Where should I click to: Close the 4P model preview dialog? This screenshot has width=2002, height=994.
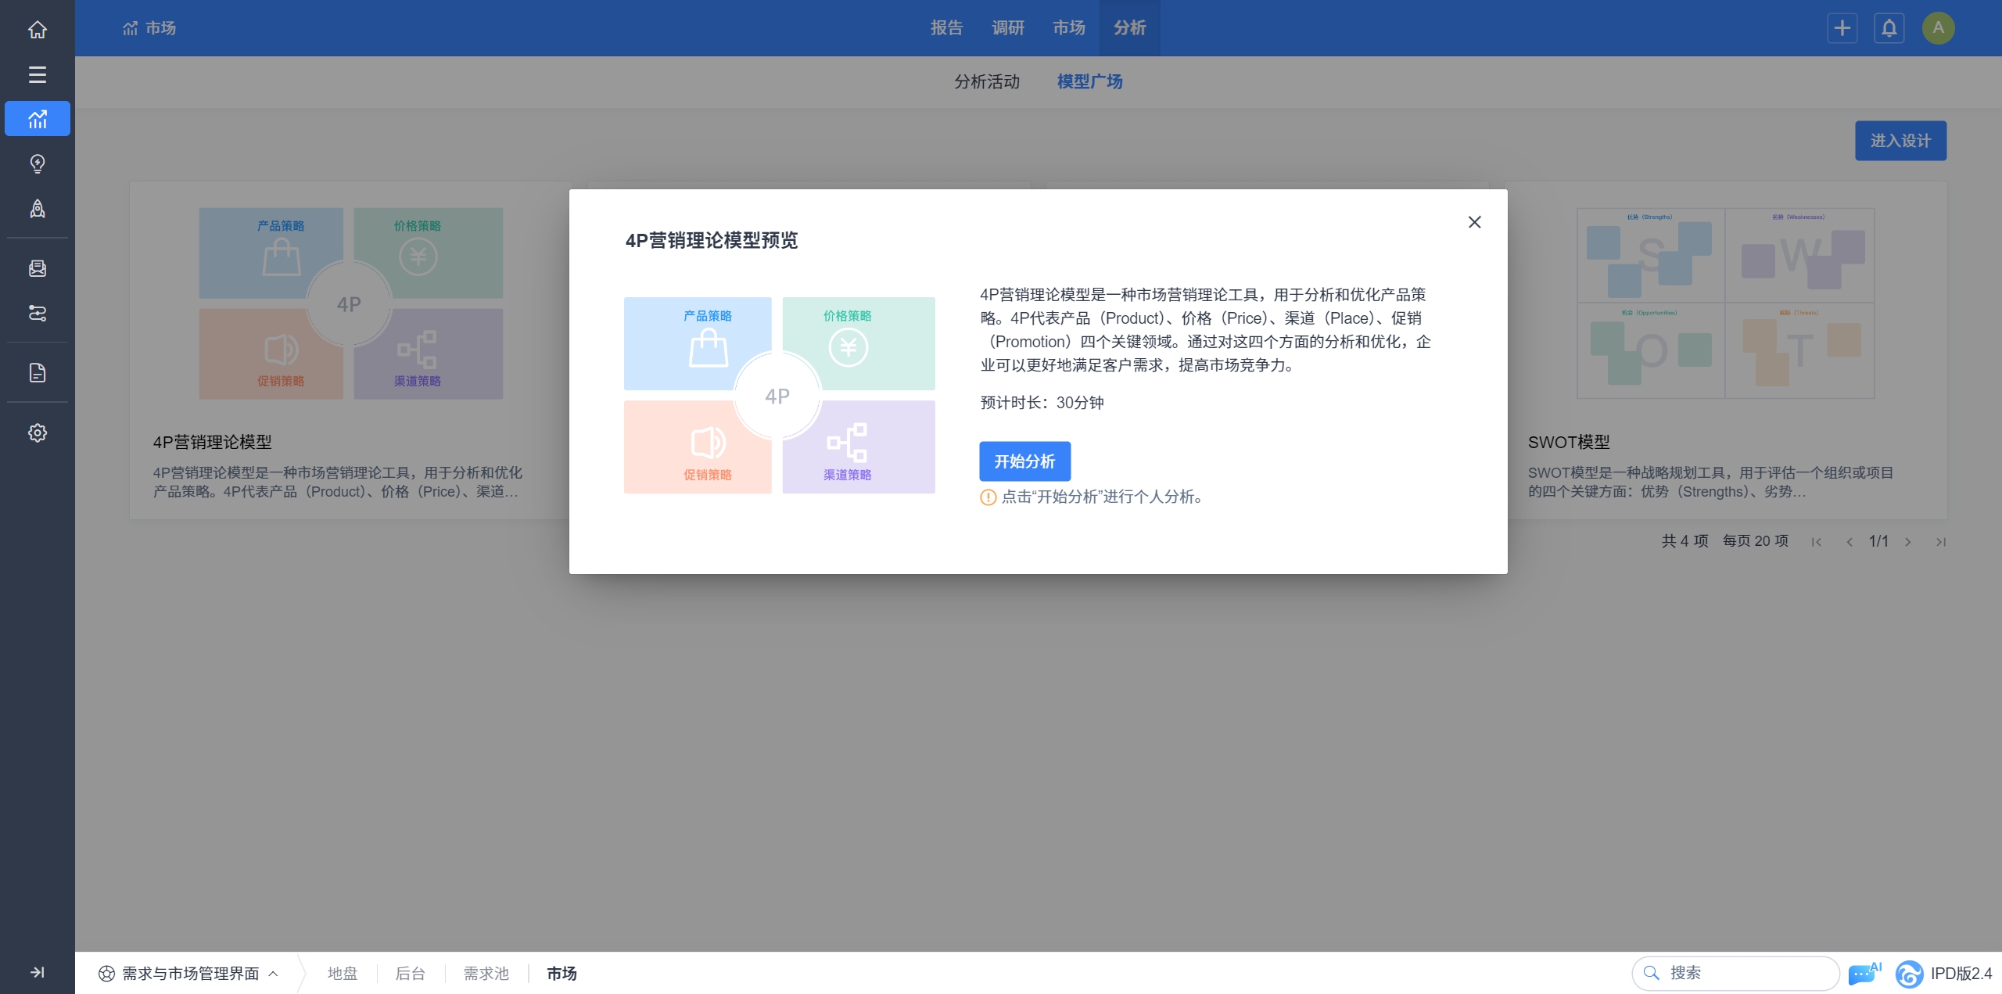tap(1474, 222)
